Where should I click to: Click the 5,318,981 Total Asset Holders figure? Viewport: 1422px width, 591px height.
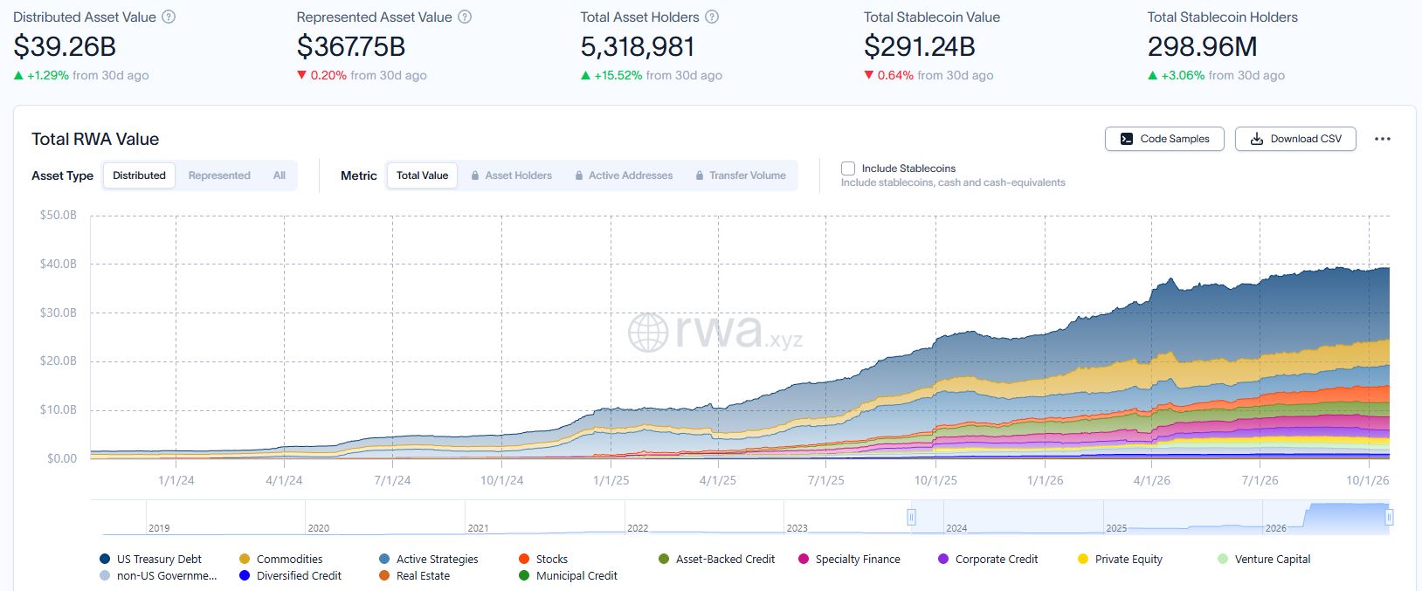click(638, 46)
